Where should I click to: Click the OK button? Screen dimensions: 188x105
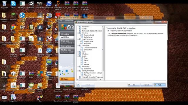pyautogui.click(x=134, y=85)
